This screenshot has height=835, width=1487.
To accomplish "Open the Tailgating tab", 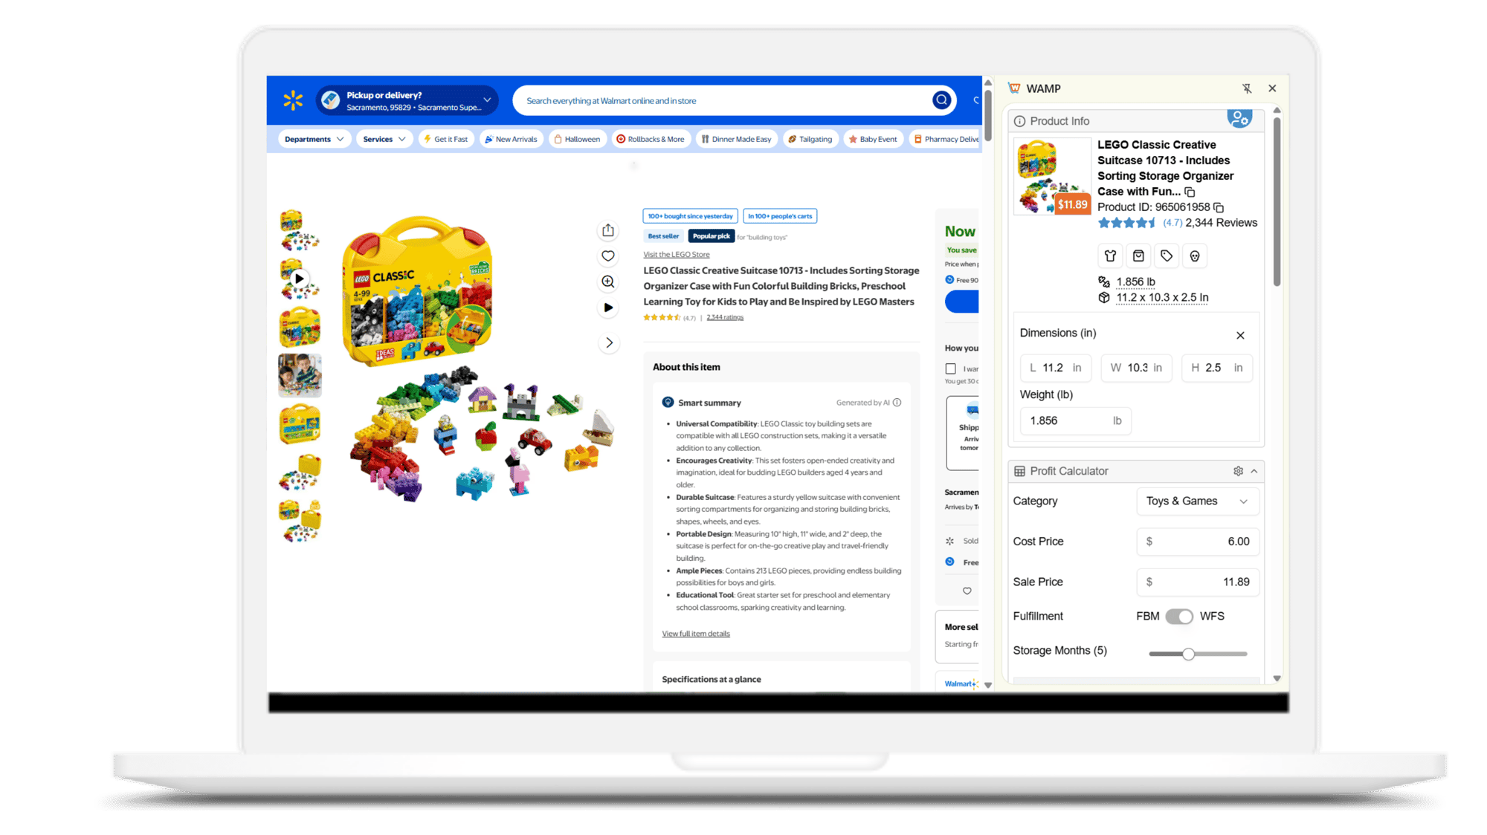I will (x=810, y=140).
